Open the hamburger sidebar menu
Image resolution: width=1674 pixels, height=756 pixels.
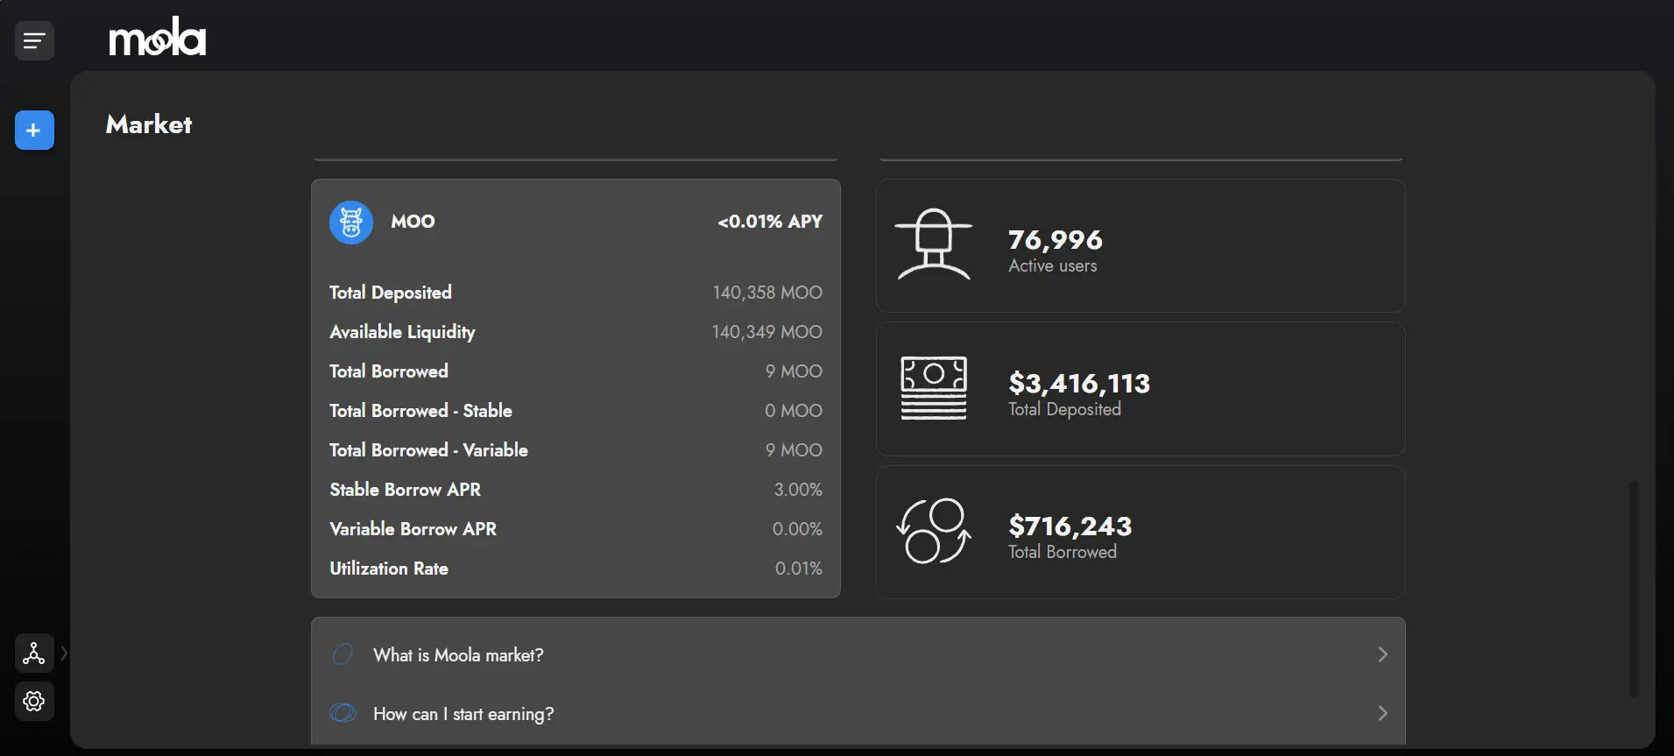click(x=34, y=40)
